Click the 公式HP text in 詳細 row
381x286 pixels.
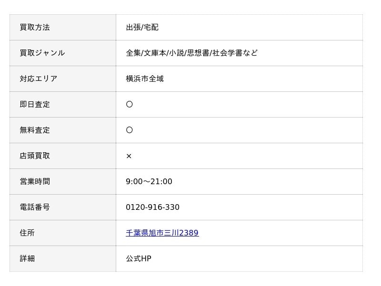tap(139, 258)
